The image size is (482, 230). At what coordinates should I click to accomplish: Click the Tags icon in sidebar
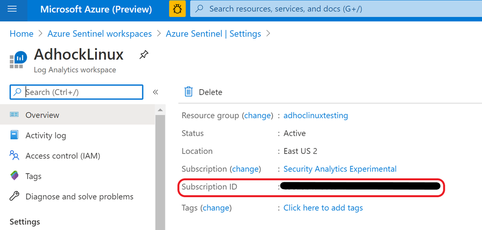[x=14, y=176]
